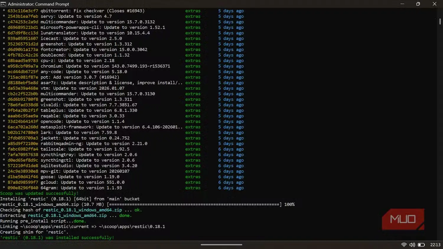This screenshot has width=443, height=249.
Task: Select the tableplus version 6.8.1.330 message
Action: click(89, 110)
